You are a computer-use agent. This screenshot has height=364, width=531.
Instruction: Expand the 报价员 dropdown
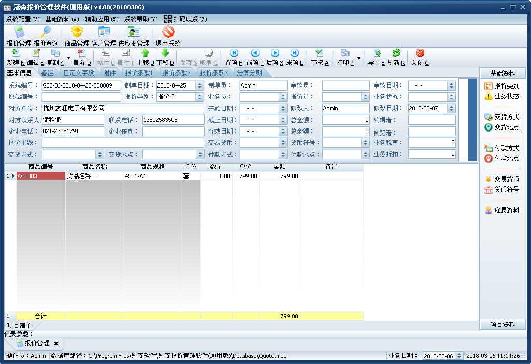point(365,97)
